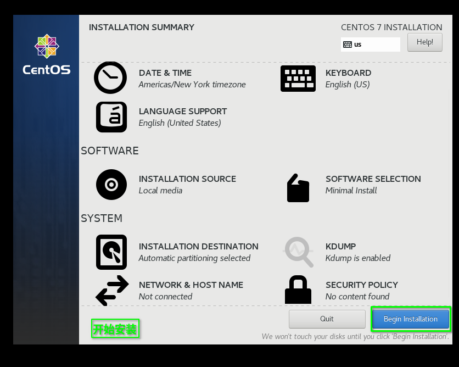
Task: Select the Installation Source disc icon
Action: [x=111, y=184]
